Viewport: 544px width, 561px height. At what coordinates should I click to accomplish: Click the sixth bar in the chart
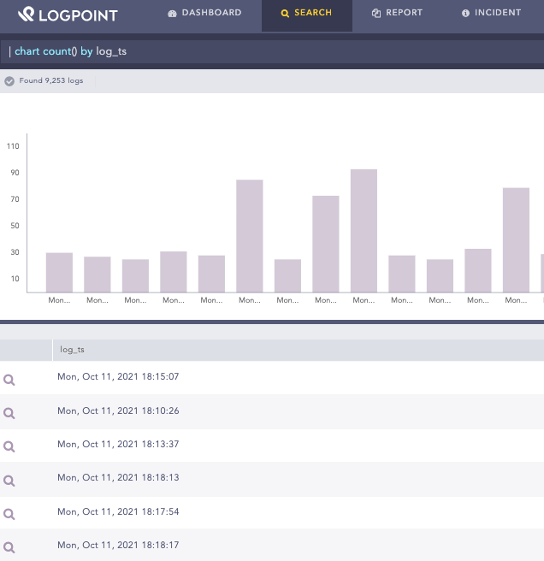[x=249, y=236]
